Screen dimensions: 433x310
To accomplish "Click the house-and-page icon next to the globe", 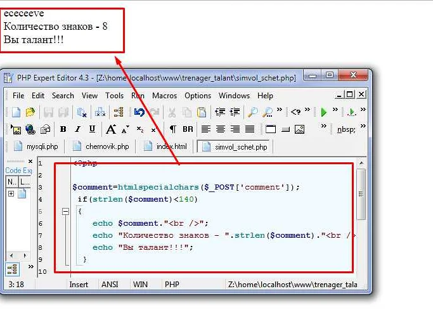I will [45, 129].
